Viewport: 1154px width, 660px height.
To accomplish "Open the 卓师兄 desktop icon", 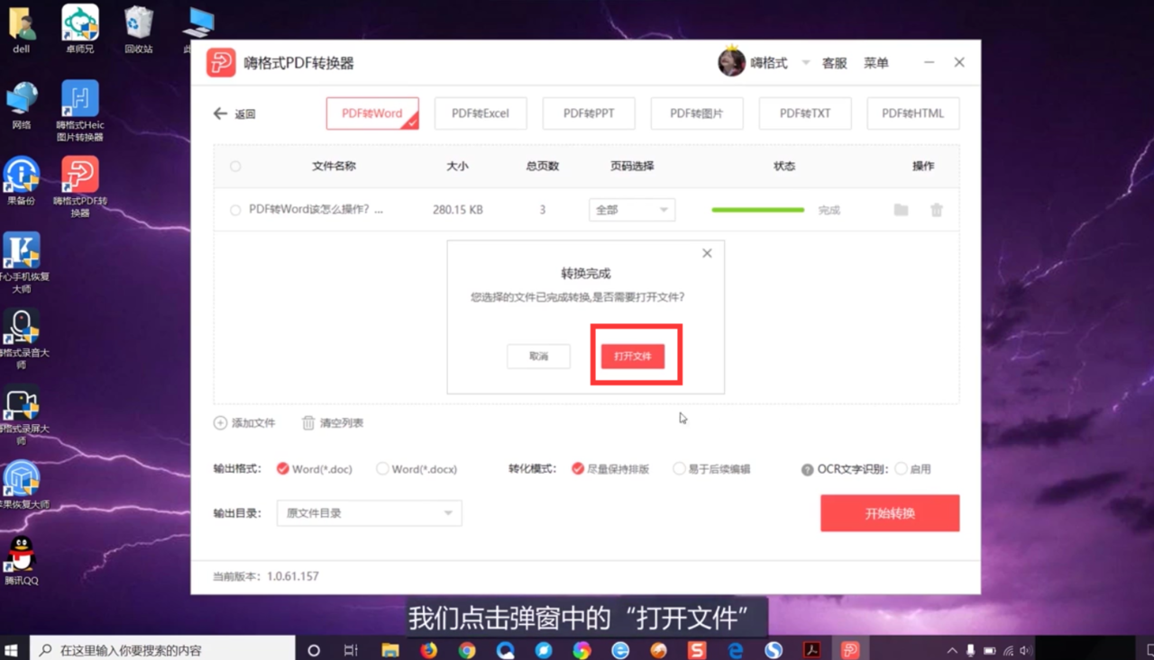I will point(80,30).
